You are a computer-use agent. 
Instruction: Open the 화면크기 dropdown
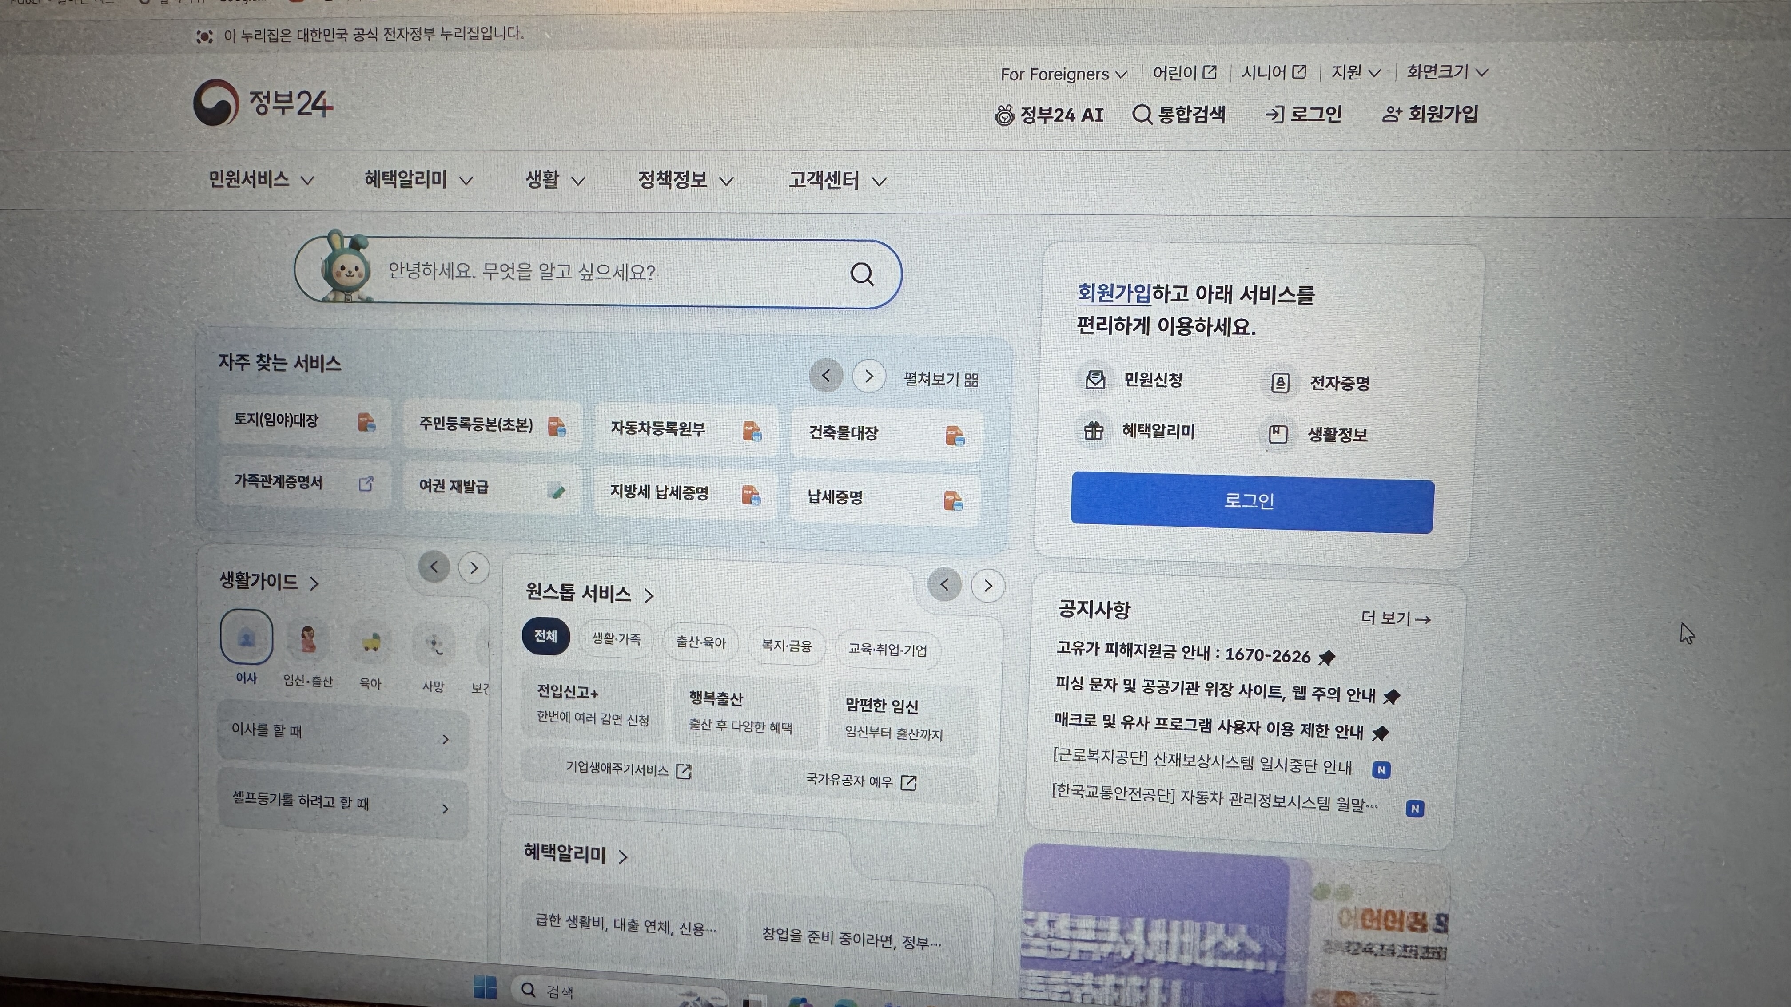1447,71
